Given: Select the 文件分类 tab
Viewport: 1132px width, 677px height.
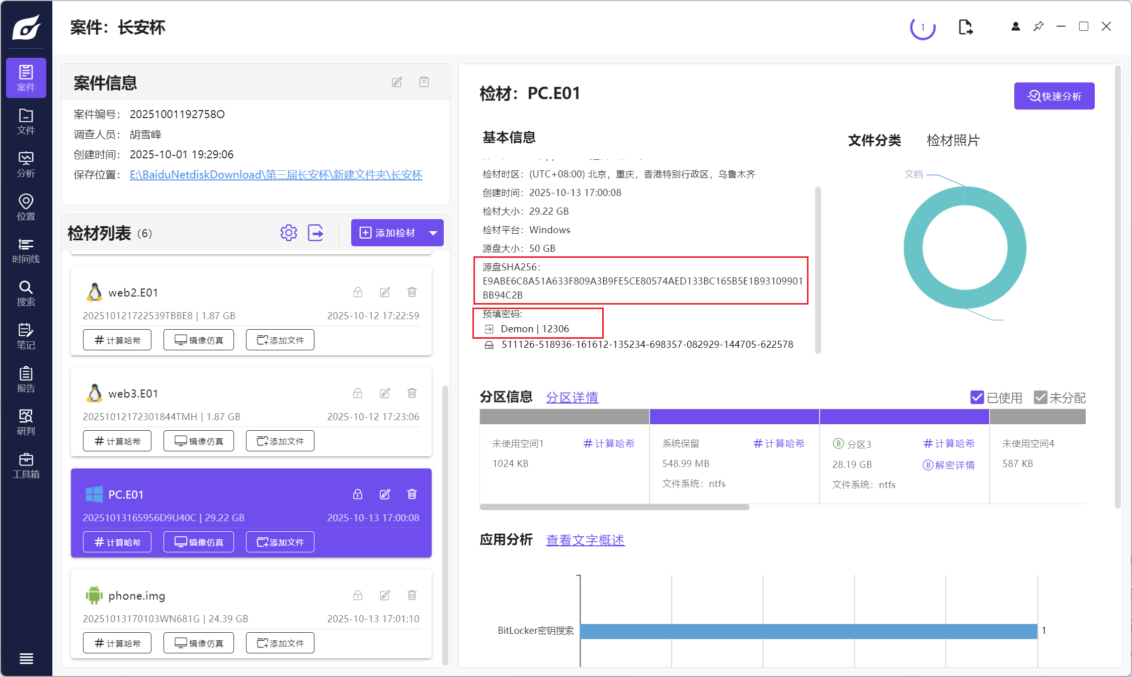Looking at the screenshot, I should (x=874, y=140).
